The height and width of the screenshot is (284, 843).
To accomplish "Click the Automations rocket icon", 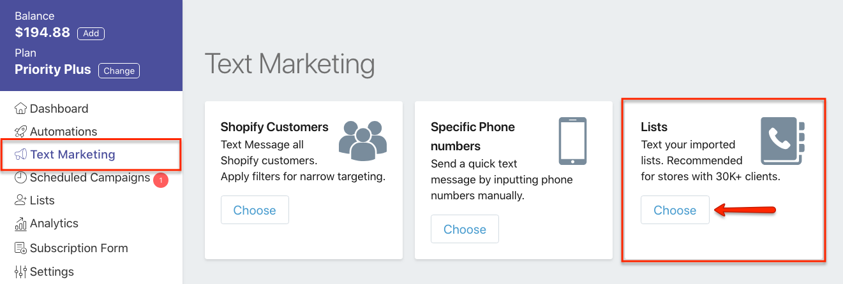I will click(x=21, y=132).
